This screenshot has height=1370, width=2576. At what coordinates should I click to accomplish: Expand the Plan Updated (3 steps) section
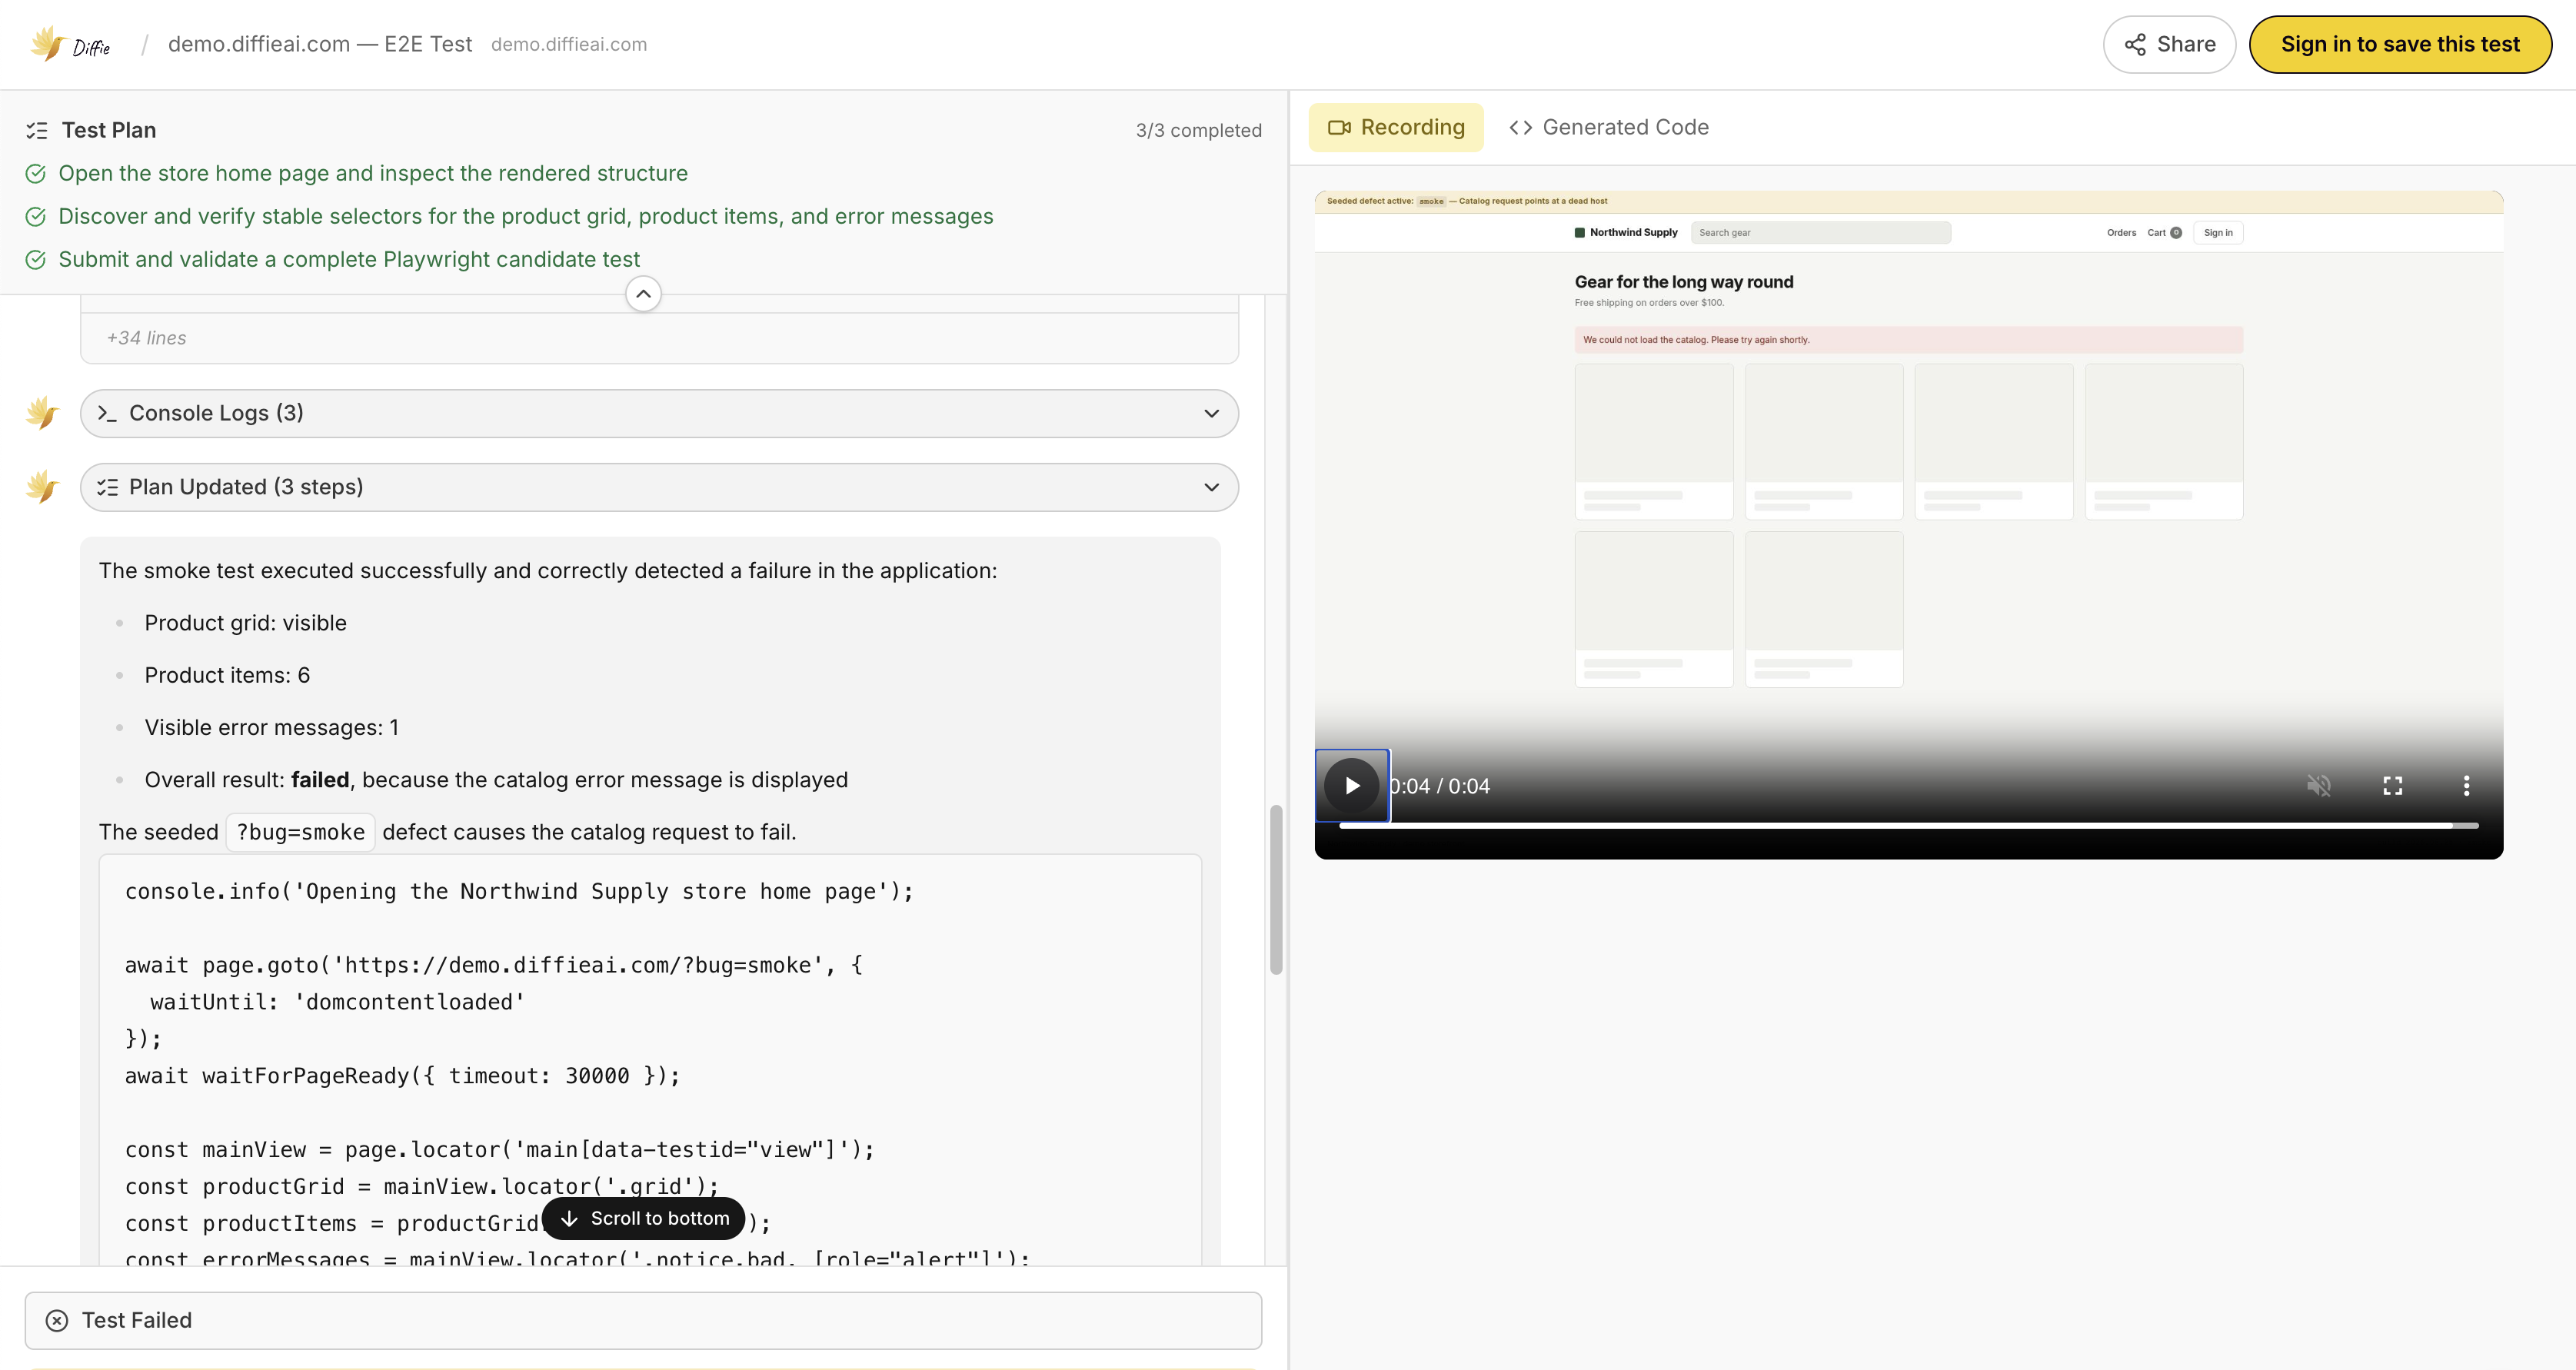[x=659, y=487]
